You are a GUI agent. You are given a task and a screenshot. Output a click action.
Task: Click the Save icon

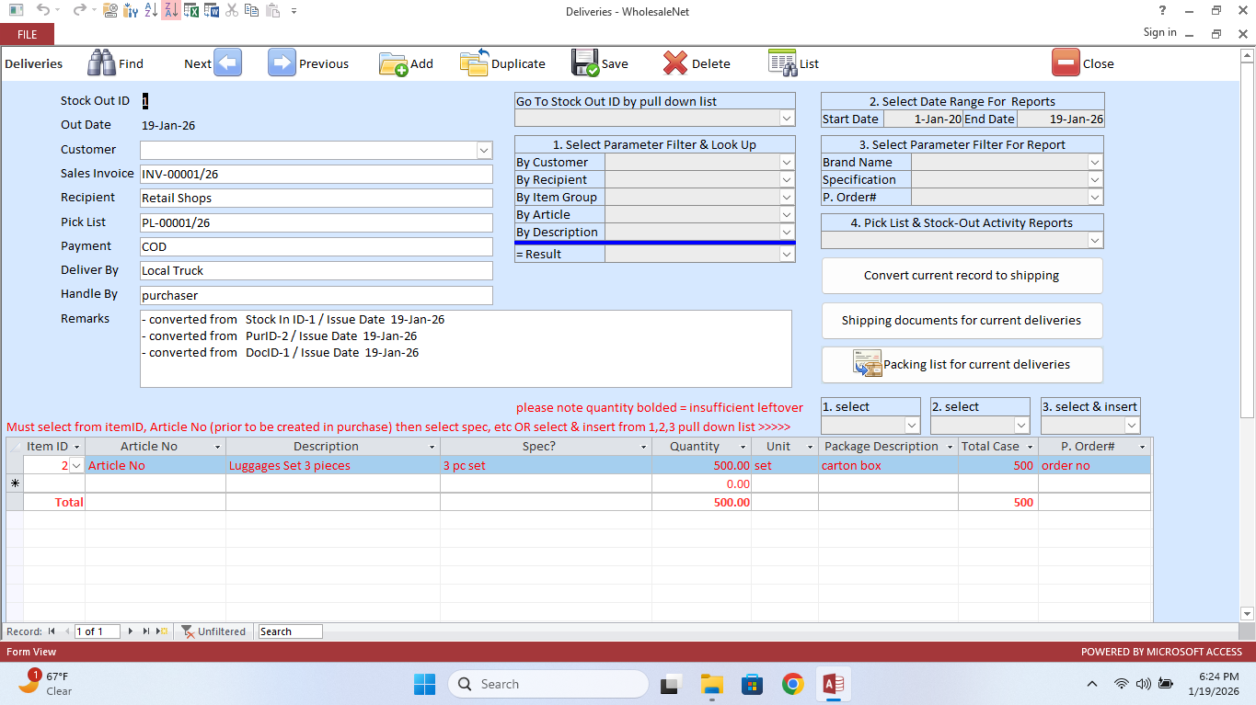click(x=586, y=63)
